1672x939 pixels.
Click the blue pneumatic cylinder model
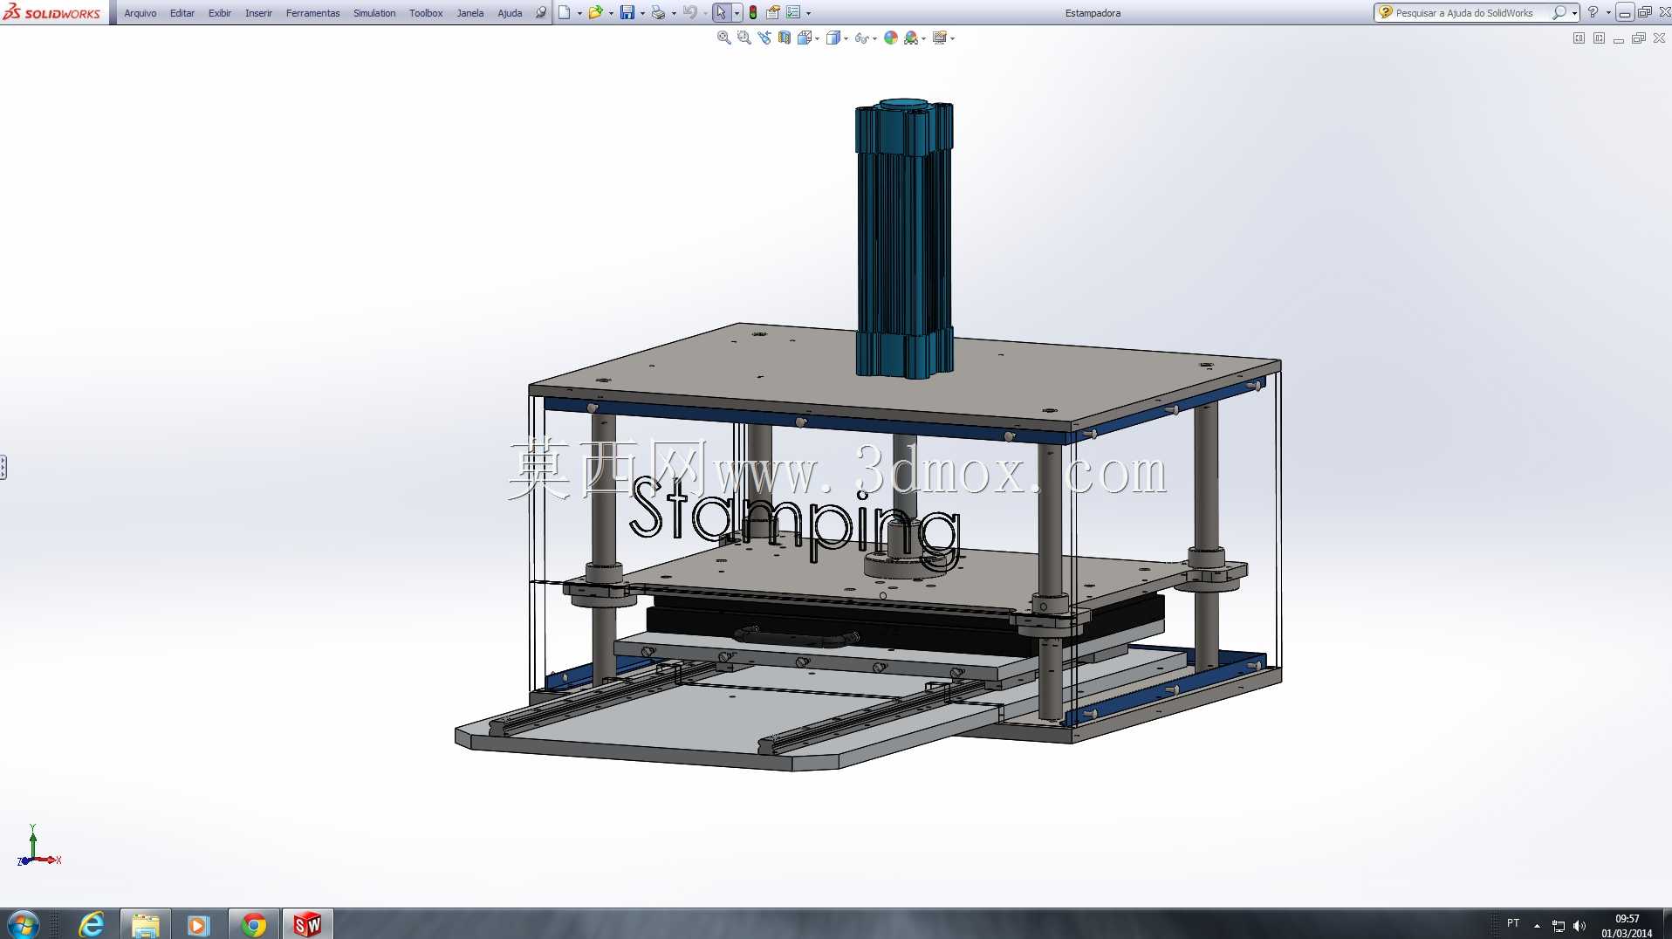[x=904, y=239]
